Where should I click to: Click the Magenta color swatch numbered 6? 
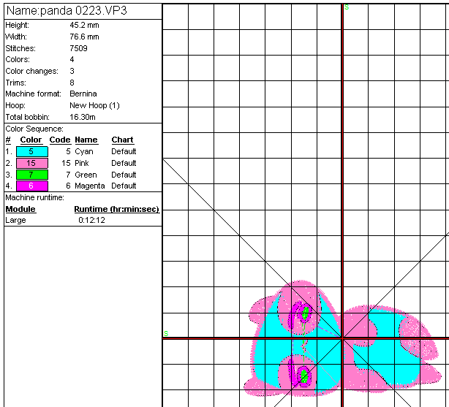coord(32,186)
